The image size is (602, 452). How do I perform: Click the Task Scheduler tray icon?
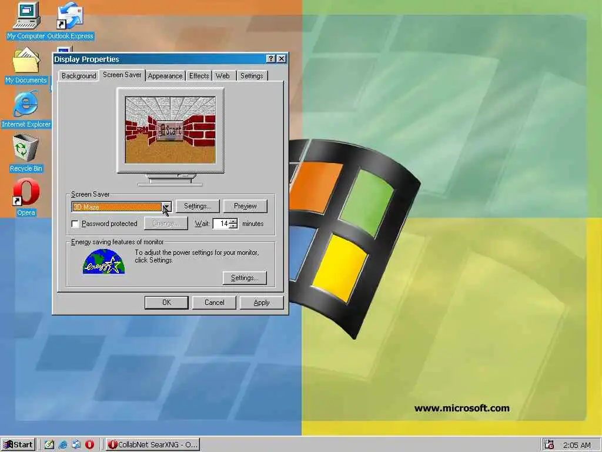click(x=550, y=445)
